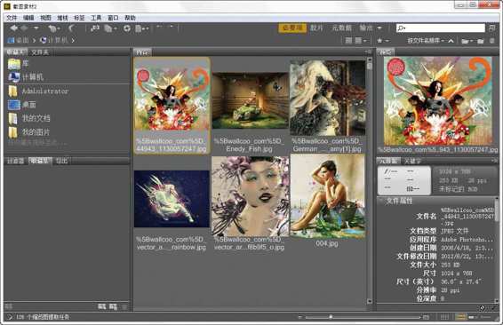Open the 堆栈 menu

pos(62,18)
